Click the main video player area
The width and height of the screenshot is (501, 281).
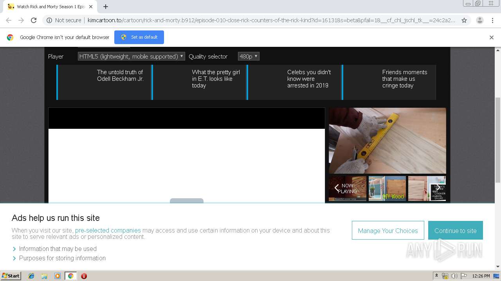[x=186, y=155]
